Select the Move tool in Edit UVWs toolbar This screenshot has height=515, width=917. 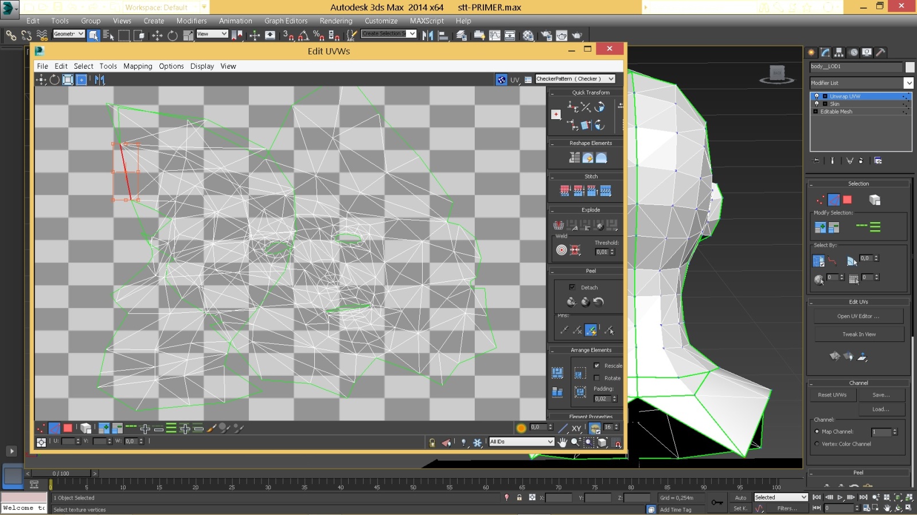click(41, 80)
